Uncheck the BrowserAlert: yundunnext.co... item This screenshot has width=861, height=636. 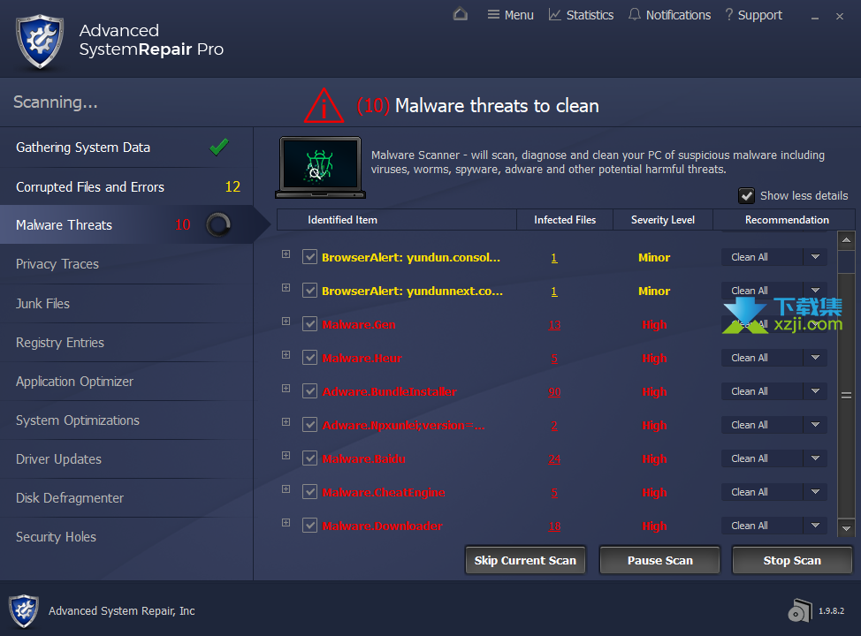click(309, 291)
